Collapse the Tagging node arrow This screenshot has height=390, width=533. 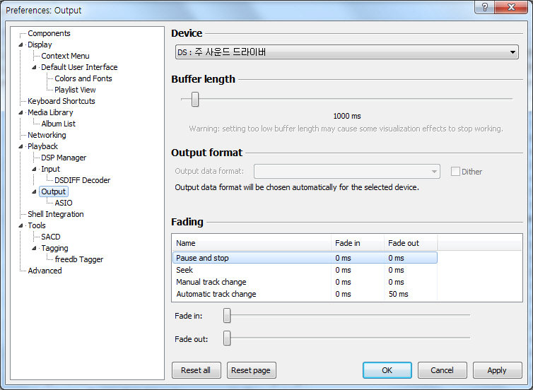35,248
